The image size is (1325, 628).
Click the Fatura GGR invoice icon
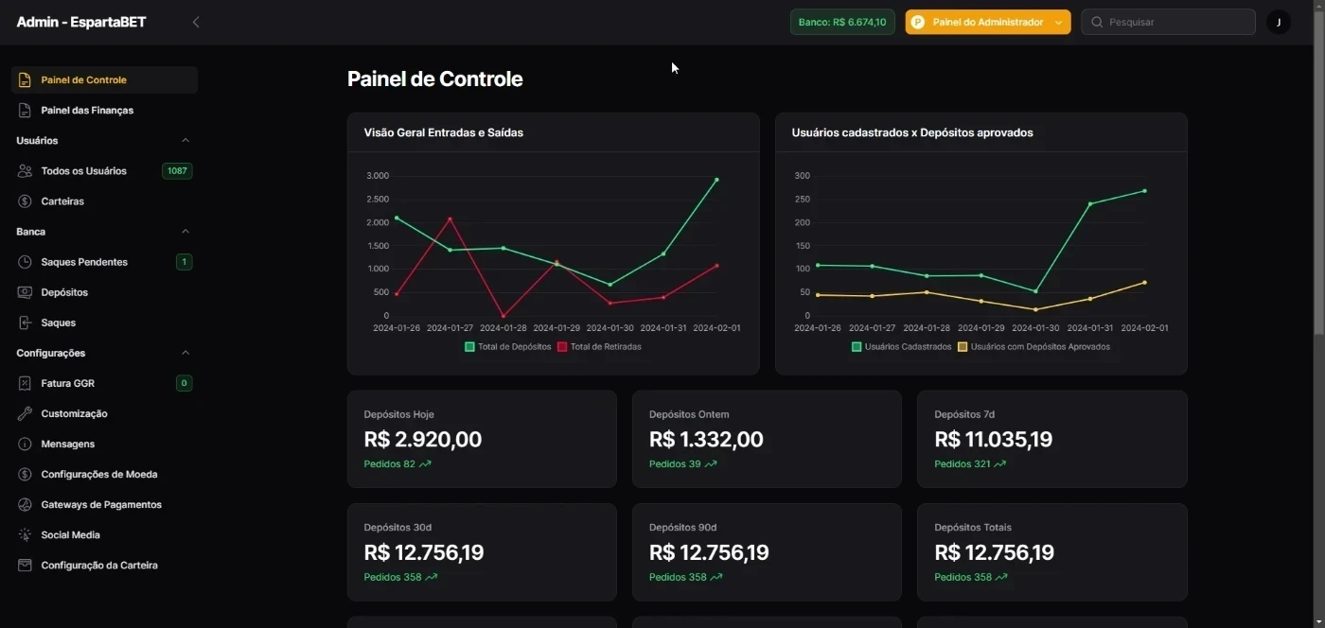click(x=25, y=383)
